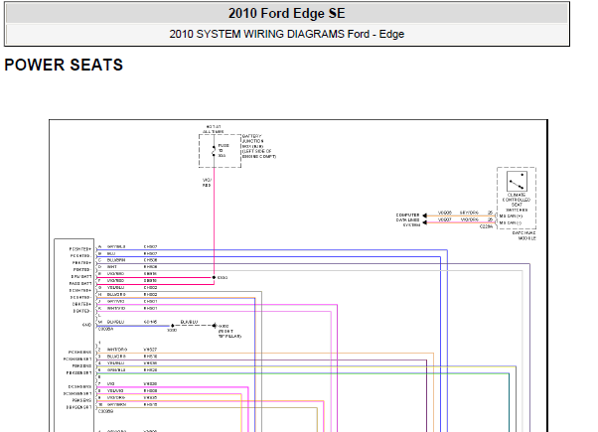This screenshot has height=432, width=598.
Task: Click pin M 'BLK/BLU' wire label
Action: click(x=115, y=322)
